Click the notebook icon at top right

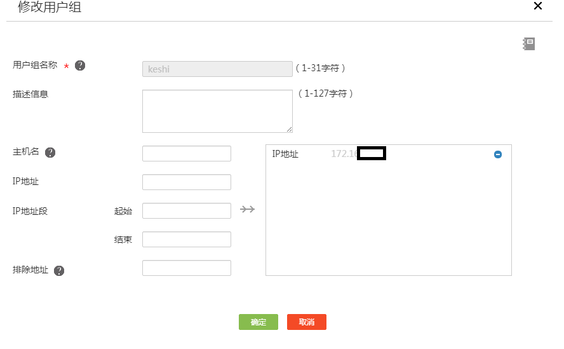(528, 44)
